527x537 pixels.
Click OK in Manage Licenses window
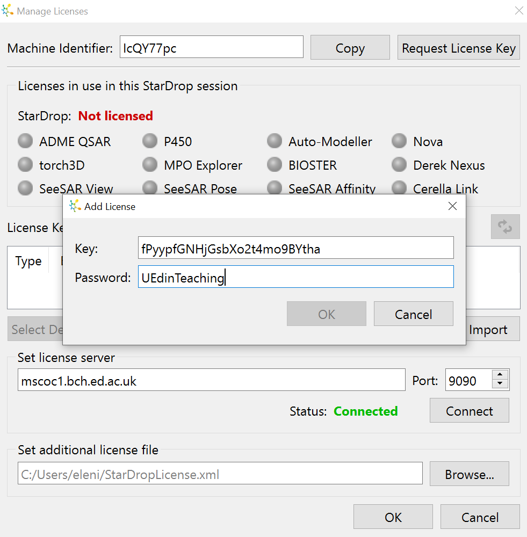tap(393, 517)
